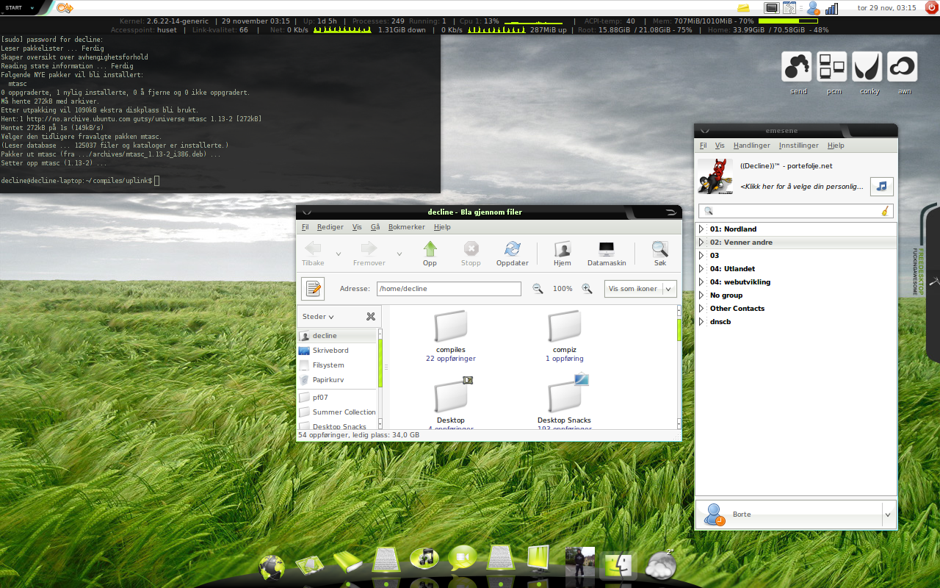Open the Borte status dropdown in emesene

point(889,514)
